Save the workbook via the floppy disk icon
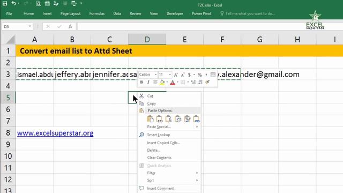The width and height of the screenshot is (343, 193). pyautogui.click(x=5, y=3)
